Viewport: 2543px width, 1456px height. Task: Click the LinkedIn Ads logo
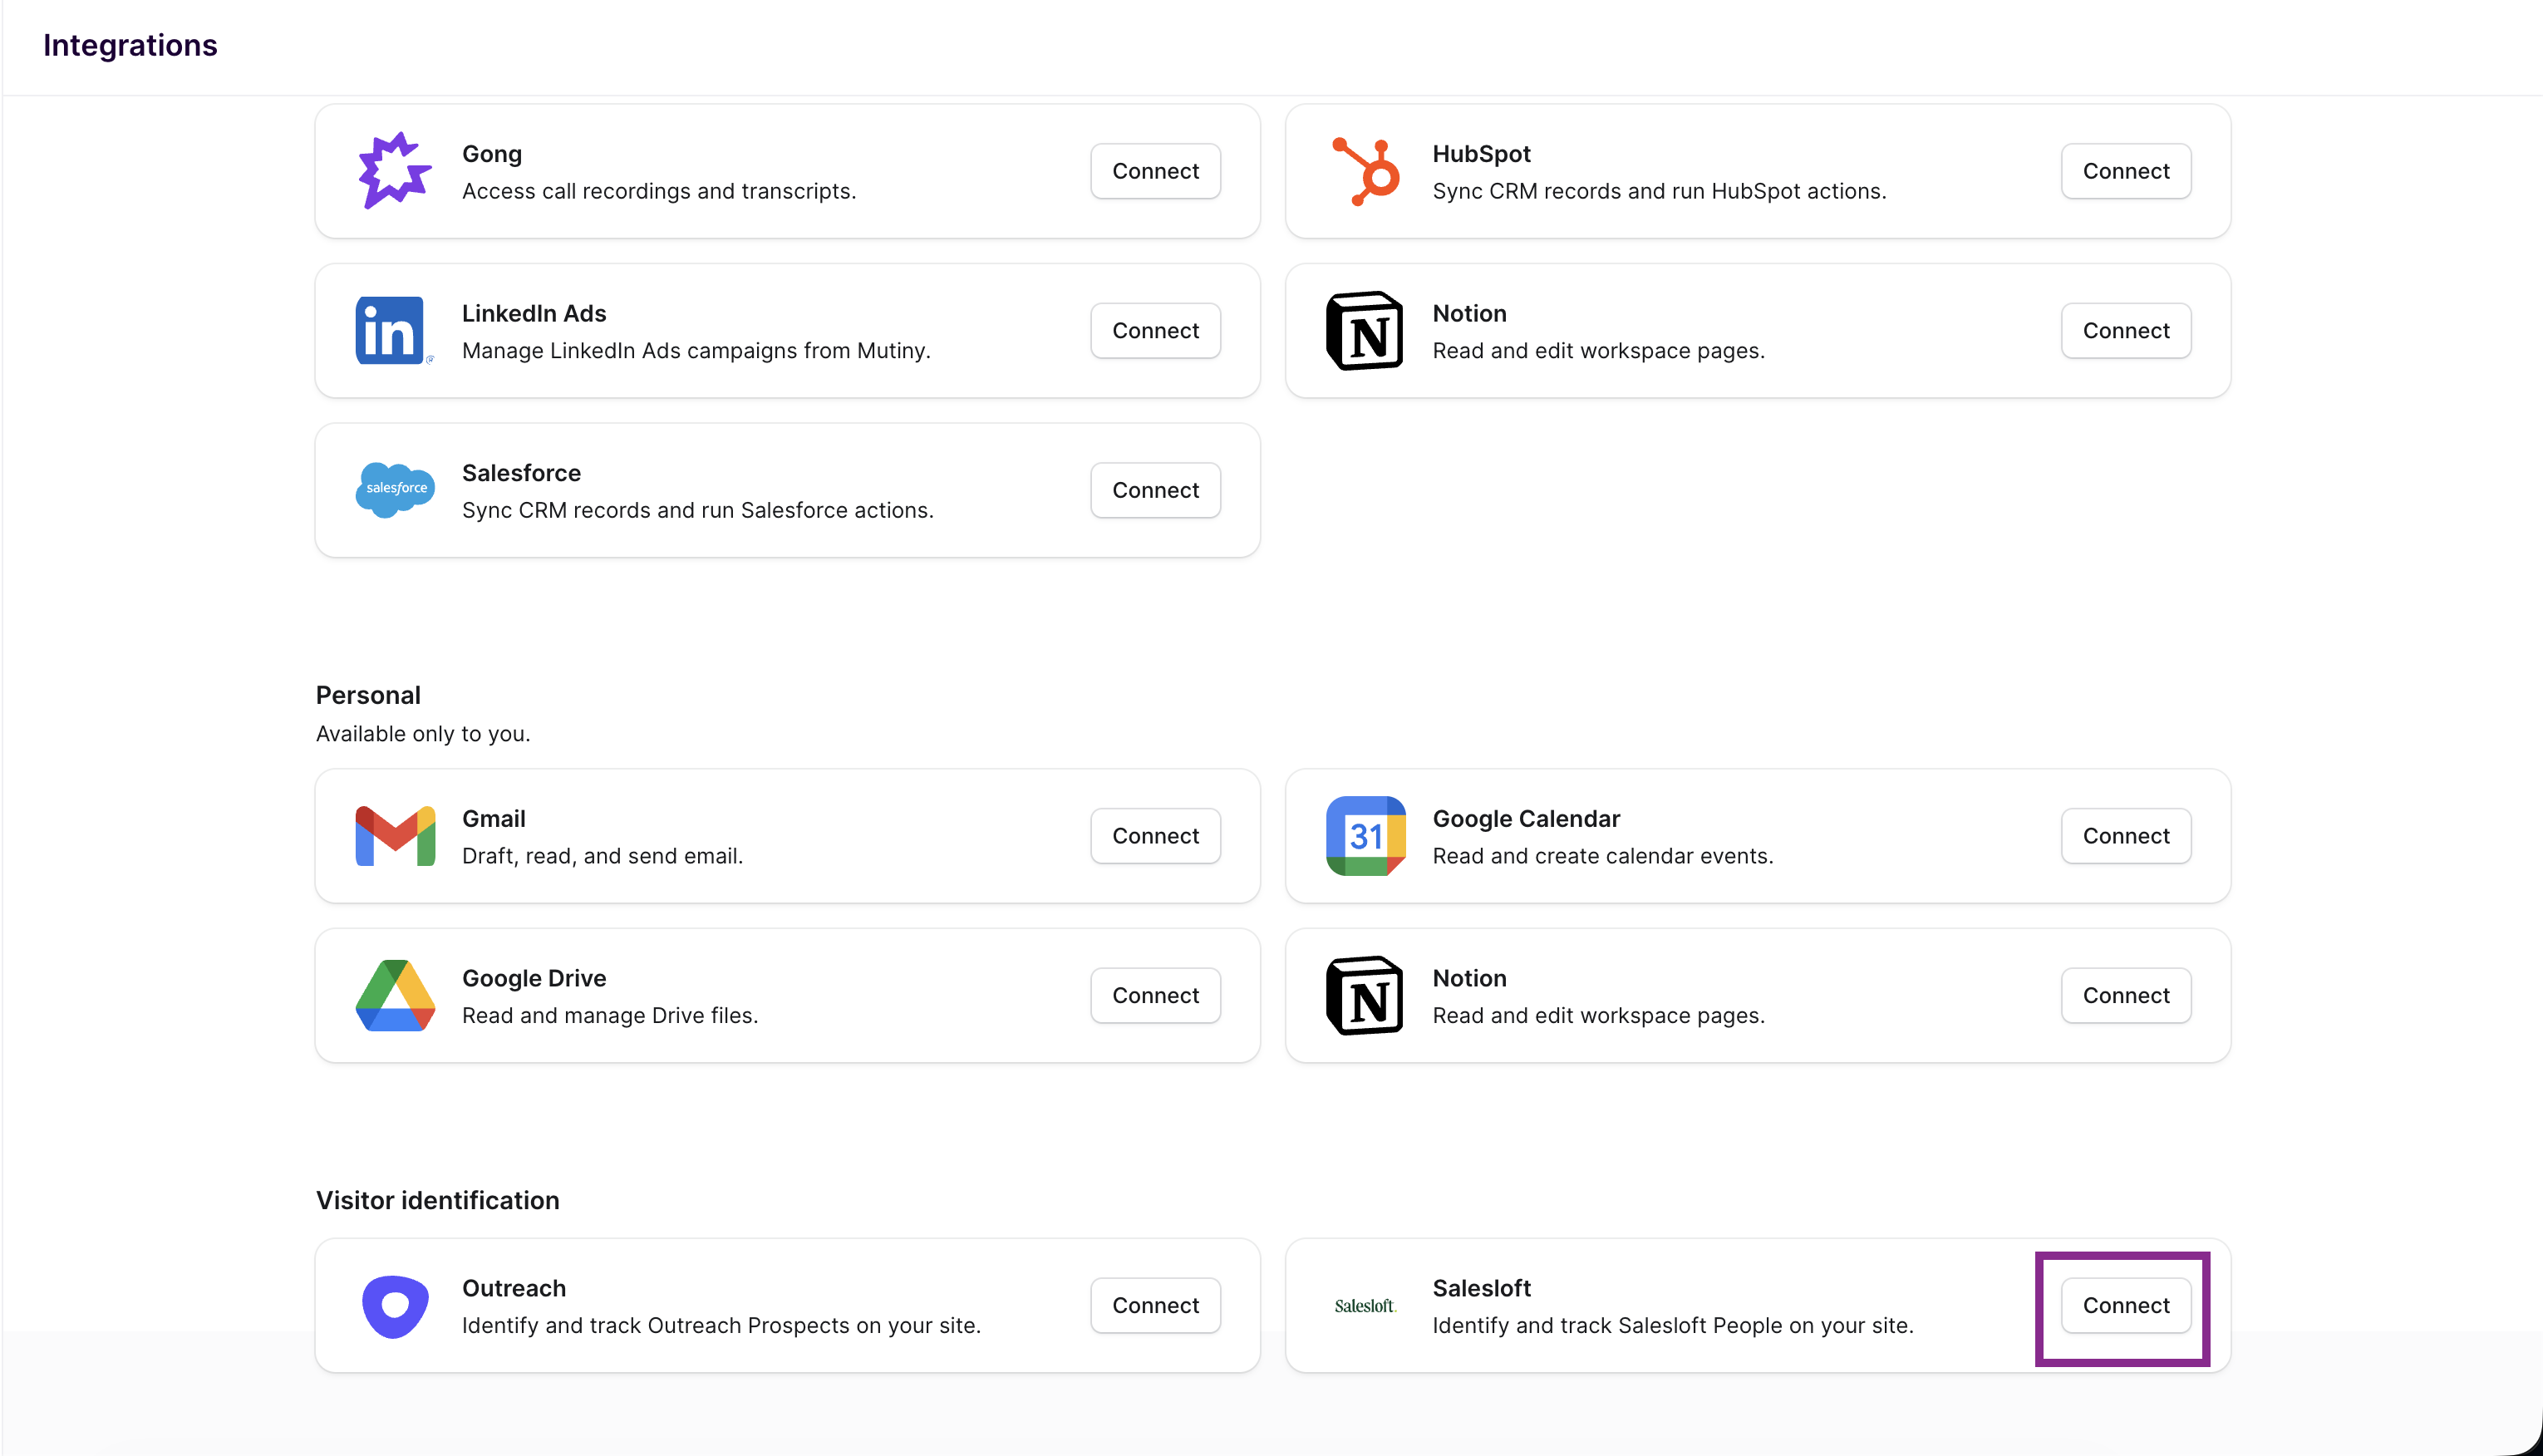click(395, 331)
